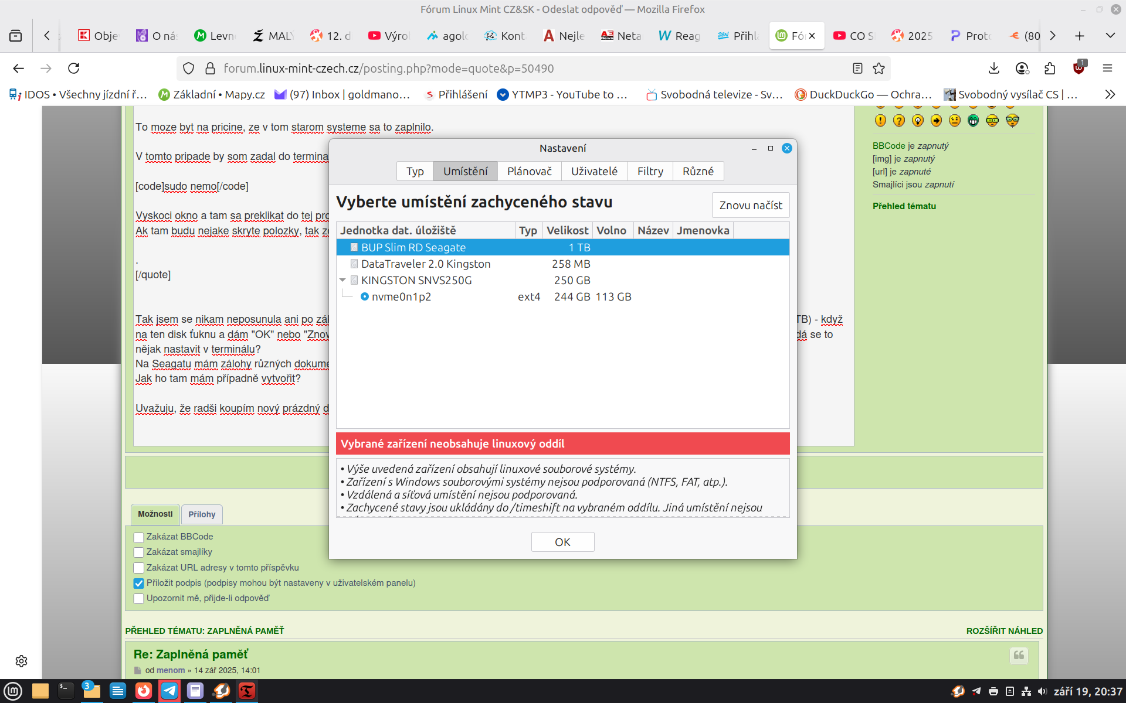Open the Filtry tab

coord(650,171)
